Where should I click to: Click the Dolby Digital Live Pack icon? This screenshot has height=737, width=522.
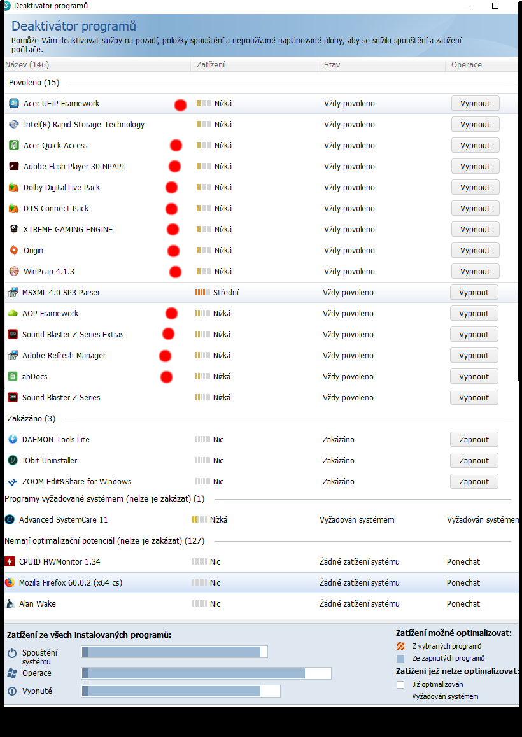(14, 188)
